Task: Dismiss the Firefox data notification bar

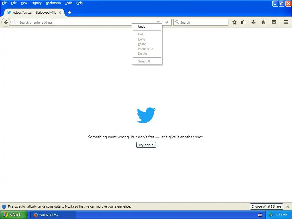Action: pyautogui.click(x=288, y=206)
